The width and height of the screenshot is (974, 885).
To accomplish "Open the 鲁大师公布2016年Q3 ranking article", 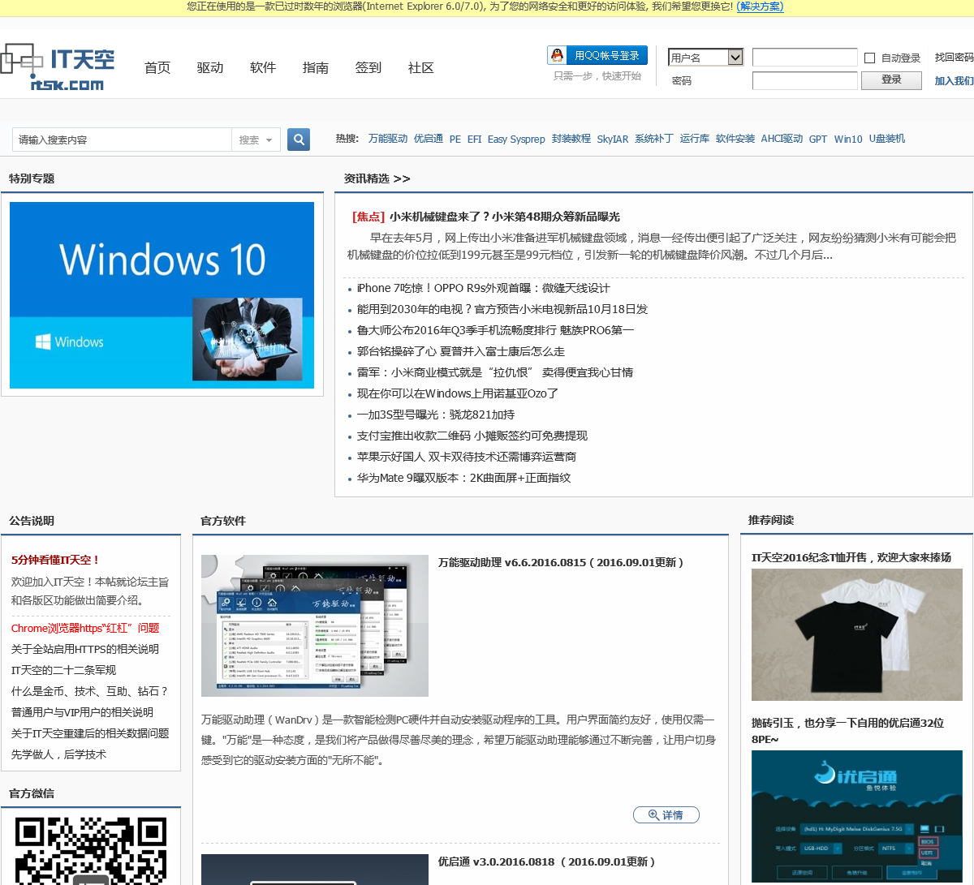I will [495, 330].
